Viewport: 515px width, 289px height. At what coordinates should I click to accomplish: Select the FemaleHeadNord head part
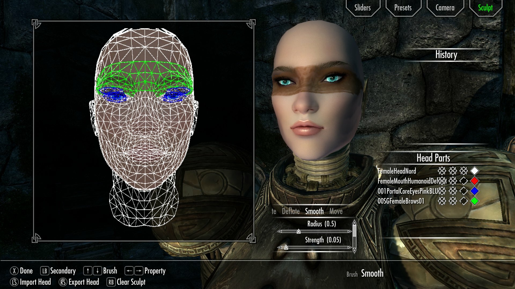[x=397, y=171]
